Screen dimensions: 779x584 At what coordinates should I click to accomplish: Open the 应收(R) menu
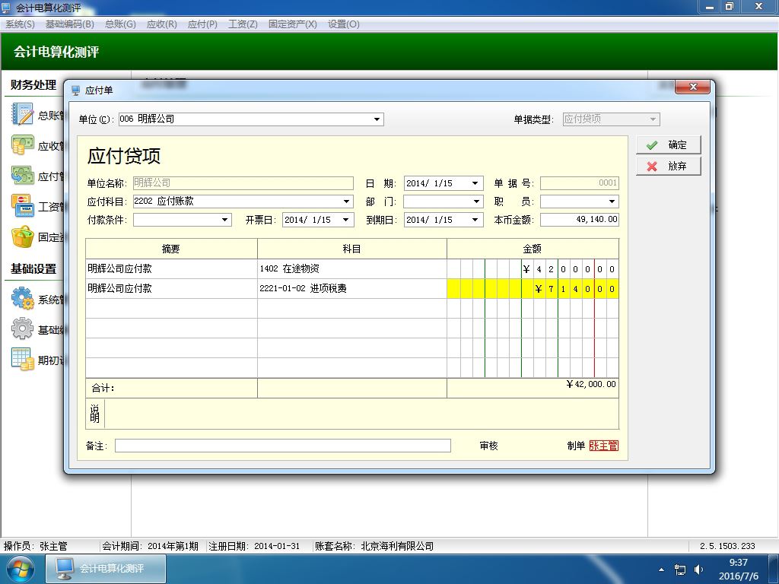(x=161, y=24)
